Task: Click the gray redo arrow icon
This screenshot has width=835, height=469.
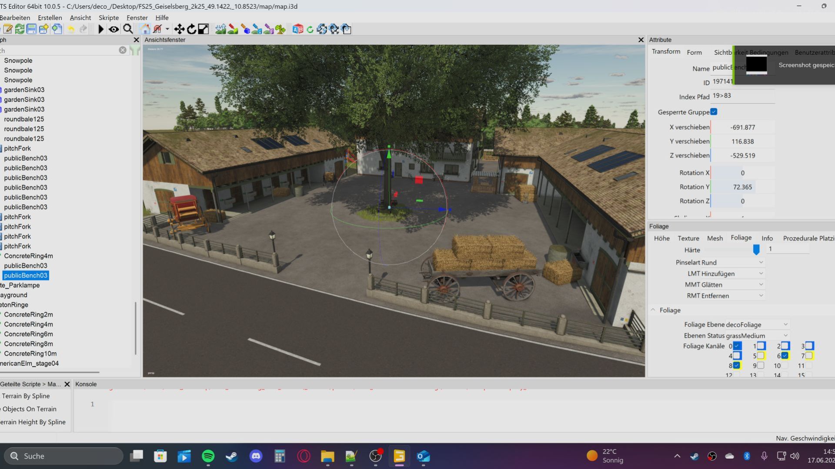Action: click(83, 29)
